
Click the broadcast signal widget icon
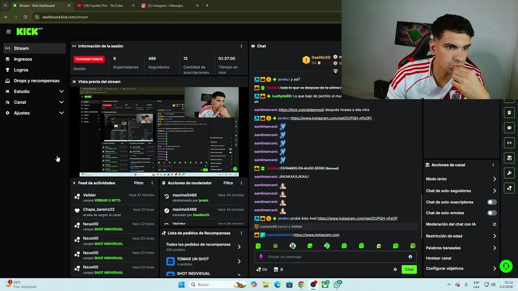(x=509, y=143)
